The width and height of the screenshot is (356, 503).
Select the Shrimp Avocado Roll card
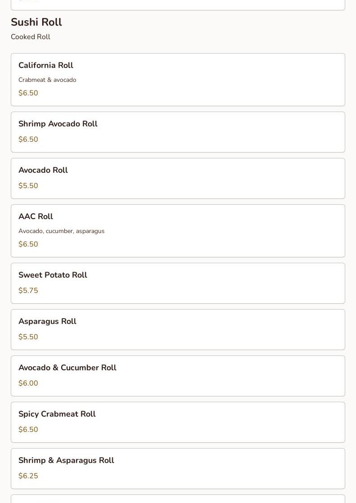pos(178,132)
